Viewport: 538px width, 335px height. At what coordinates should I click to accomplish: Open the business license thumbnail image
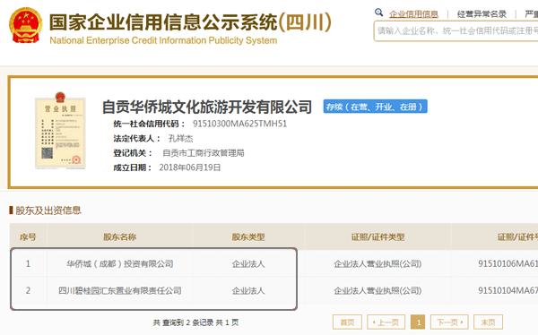[60, 131]
